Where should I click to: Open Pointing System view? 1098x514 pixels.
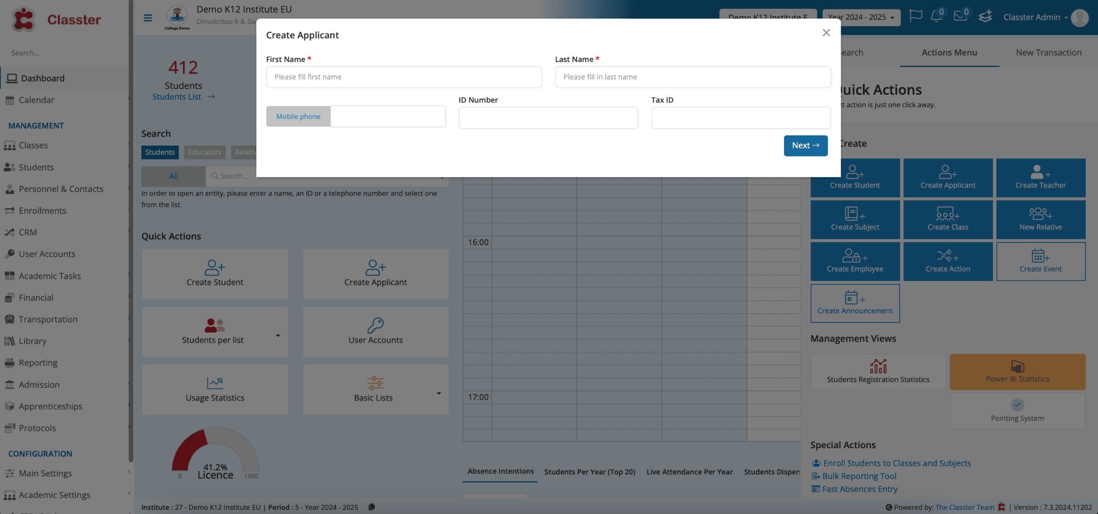point(1017,411)
